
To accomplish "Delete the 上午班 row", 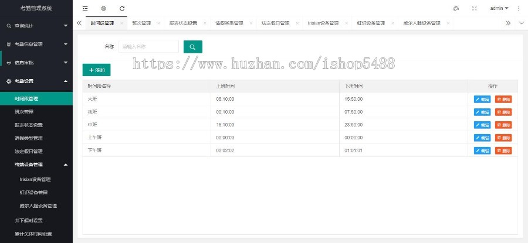I will [503, 138].
